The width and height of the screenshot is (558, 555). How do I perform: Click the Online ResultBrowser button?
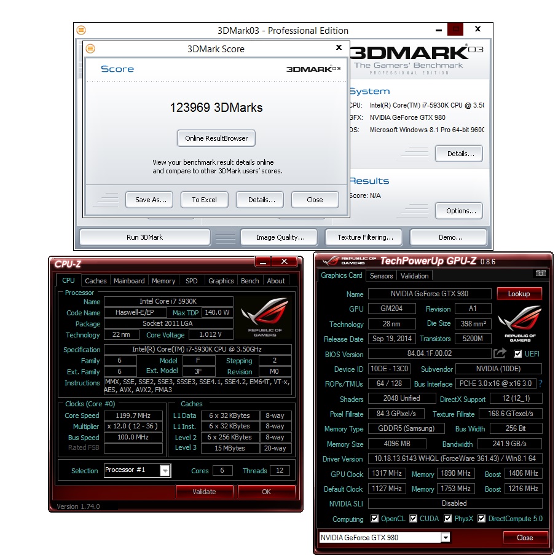tap(216, 138)
